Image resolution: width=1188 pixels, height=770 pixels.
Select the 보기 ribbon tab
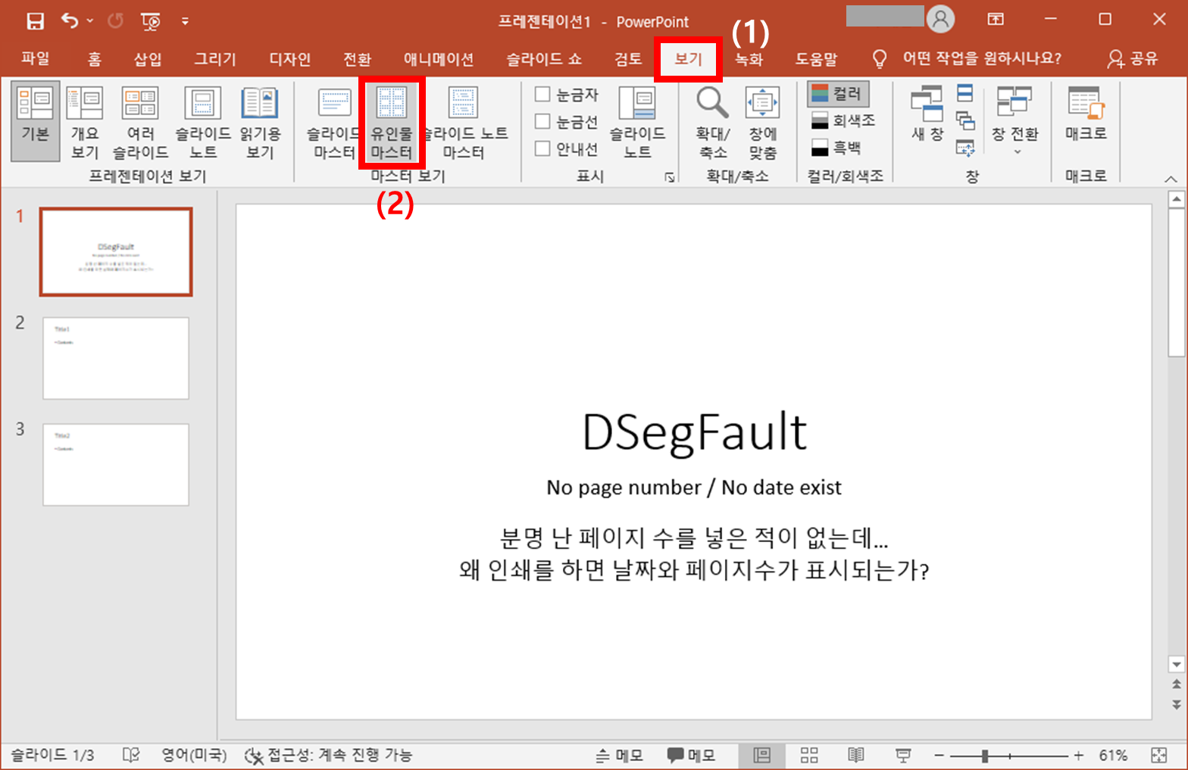coord(688,58)
